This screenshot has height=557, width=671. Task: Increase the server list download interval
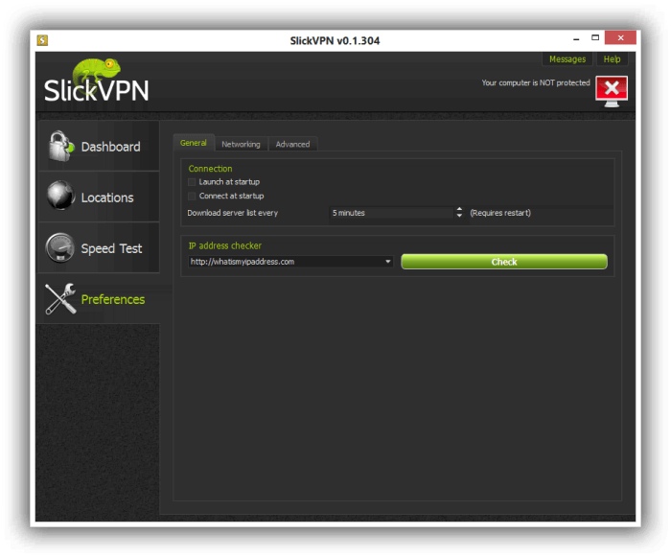[x=459, y=209]
